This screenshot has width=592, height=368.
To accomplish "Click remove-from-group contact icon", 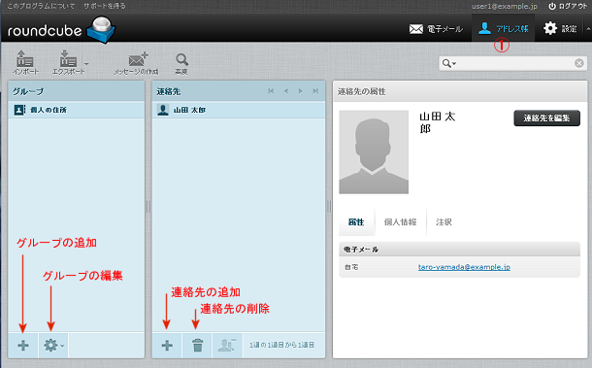I will pos(227,346).
